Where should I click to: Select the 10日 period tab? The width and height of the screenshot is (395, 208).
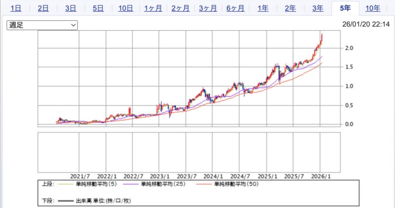point(126,8)
